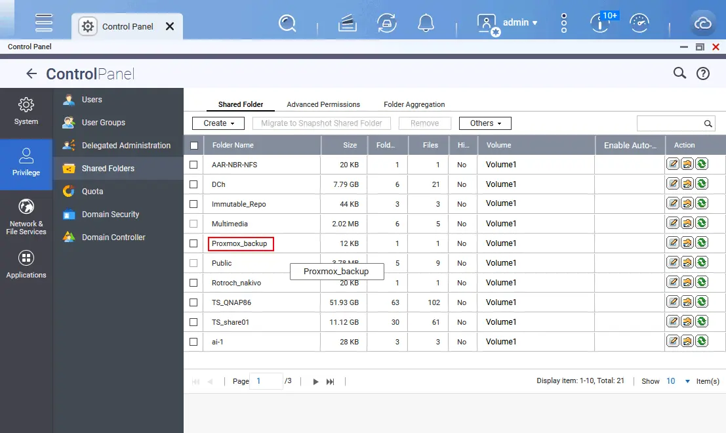Open the three-dot more options menu
The image size is (726, 433).
pyautogui.click(x=563, y=23)
